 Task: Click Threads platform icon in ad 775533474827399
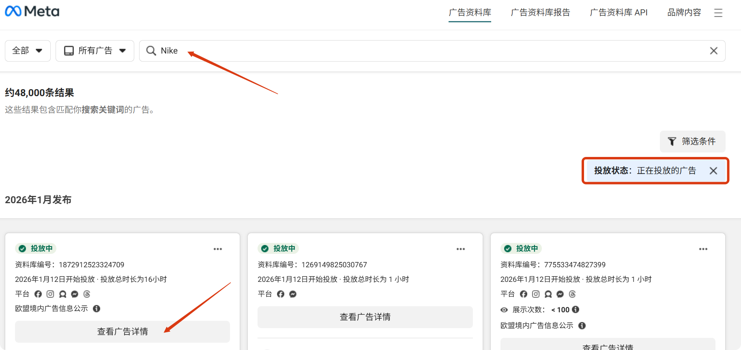pyautogui.click(x=572, y=294)
